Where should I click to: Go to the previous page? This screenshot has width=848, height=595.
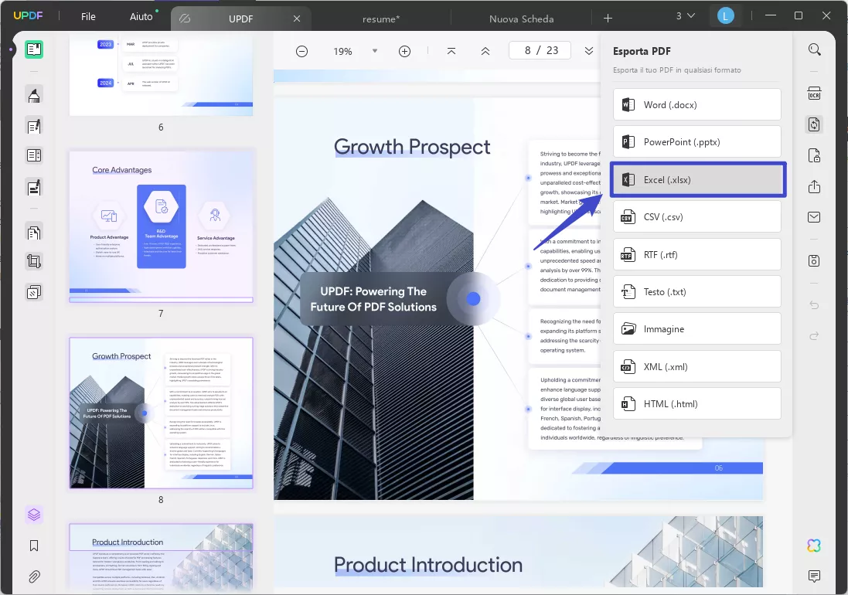pos(485,51)
